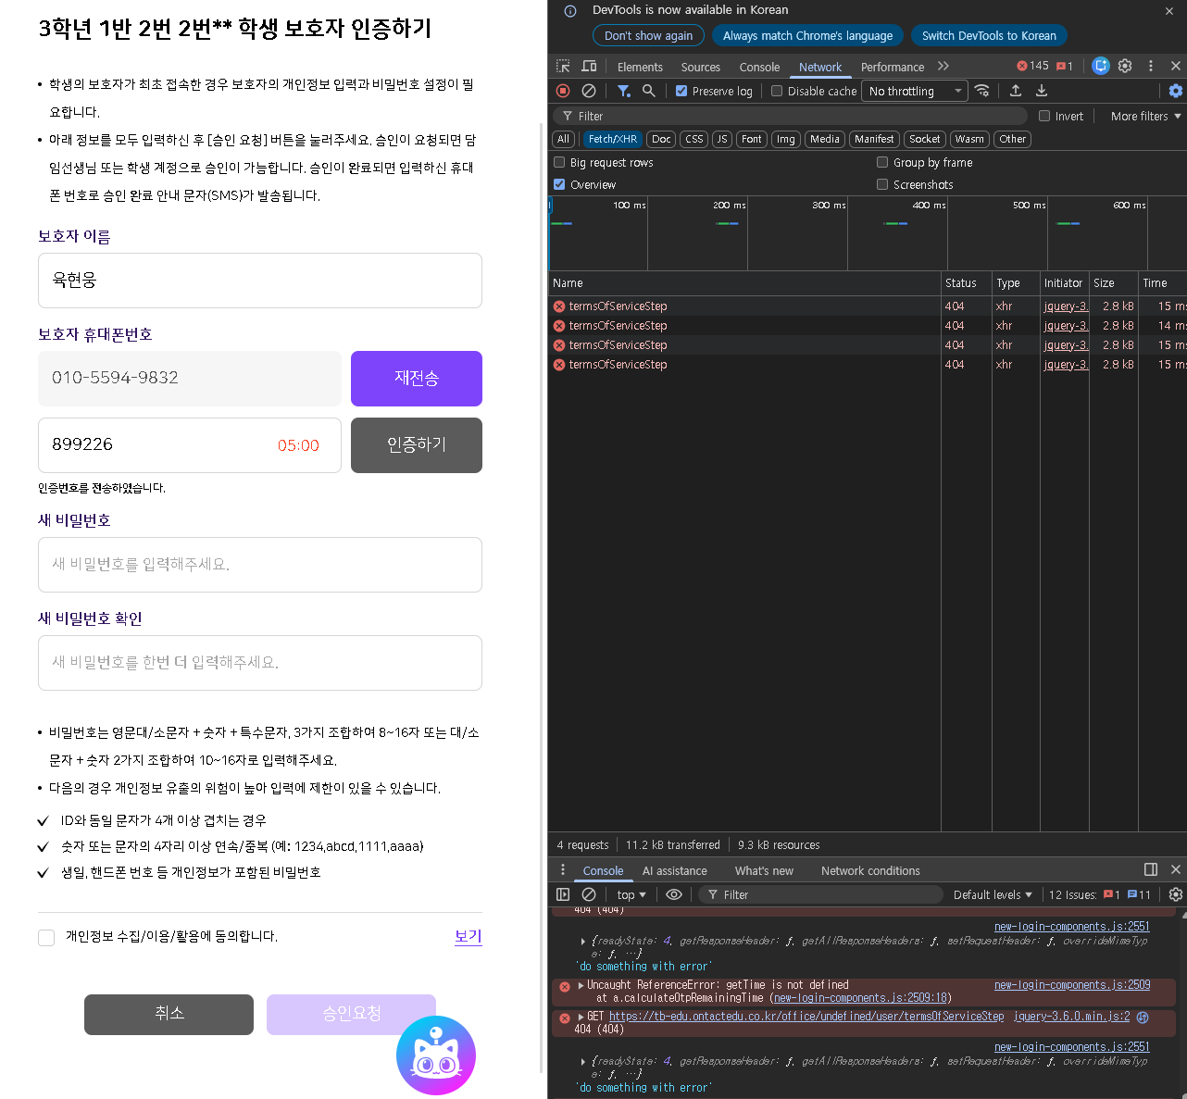
Task: Clear the network log
Action: [x=589, y=91]
